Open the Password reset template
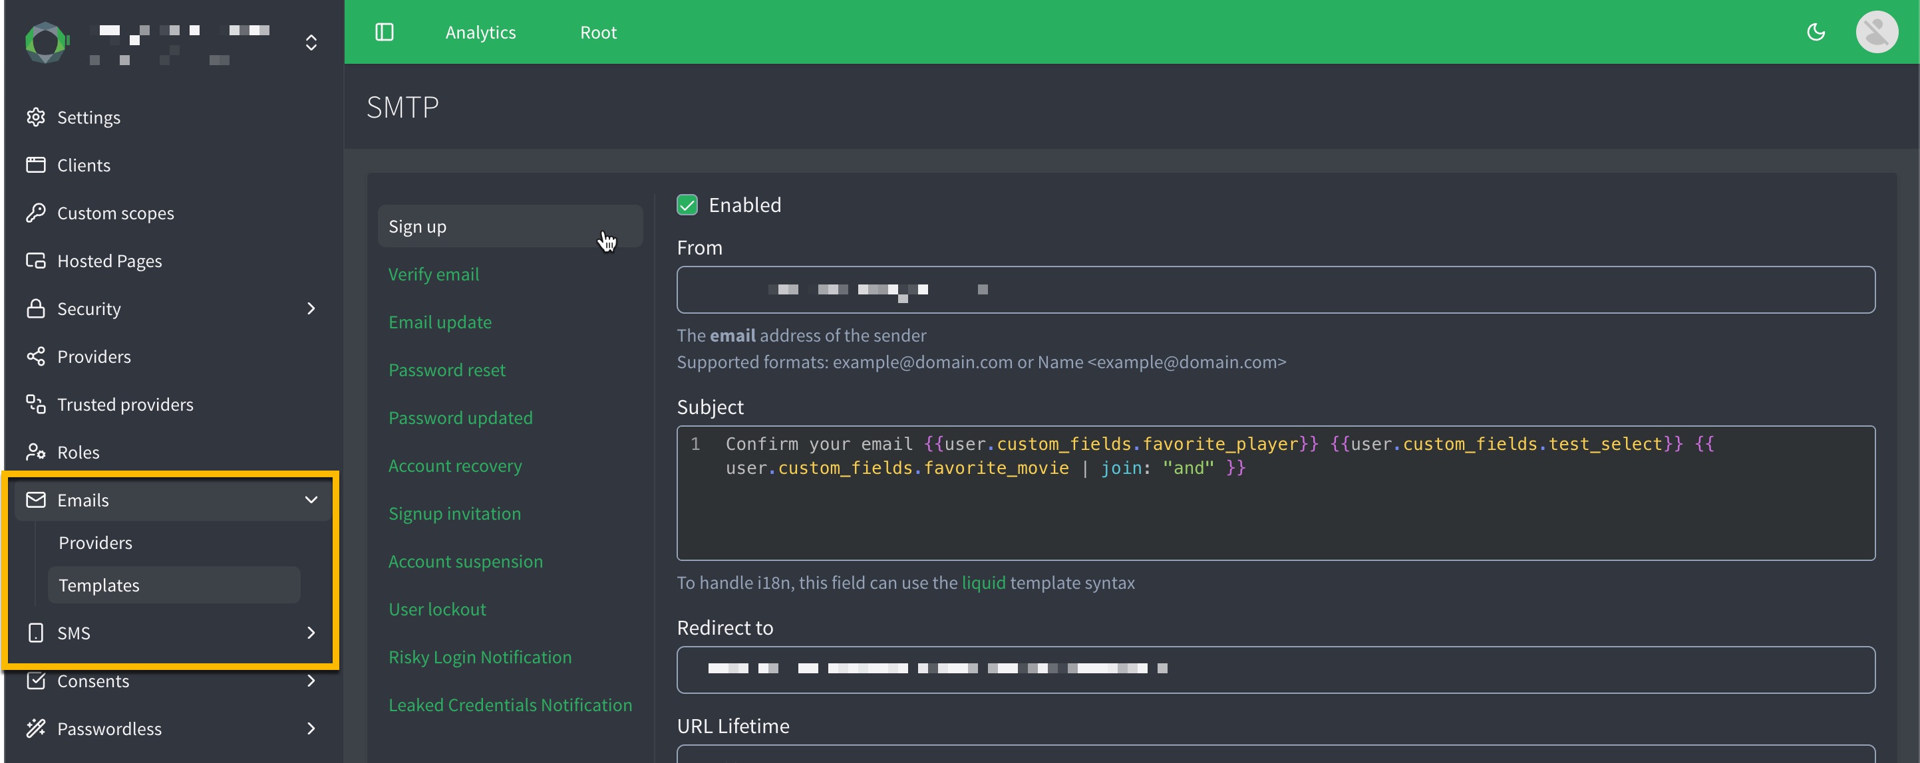The image size is (1920, 763). click(x=446, y=370)
